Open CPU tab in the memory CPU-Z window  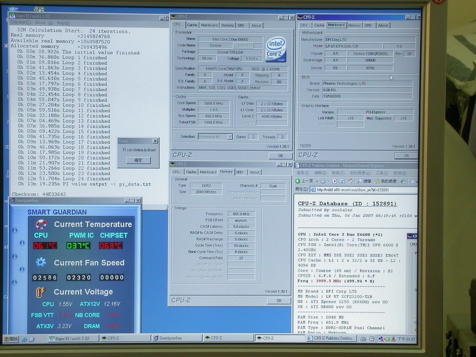pyautogui.click(x=176, y=172)
